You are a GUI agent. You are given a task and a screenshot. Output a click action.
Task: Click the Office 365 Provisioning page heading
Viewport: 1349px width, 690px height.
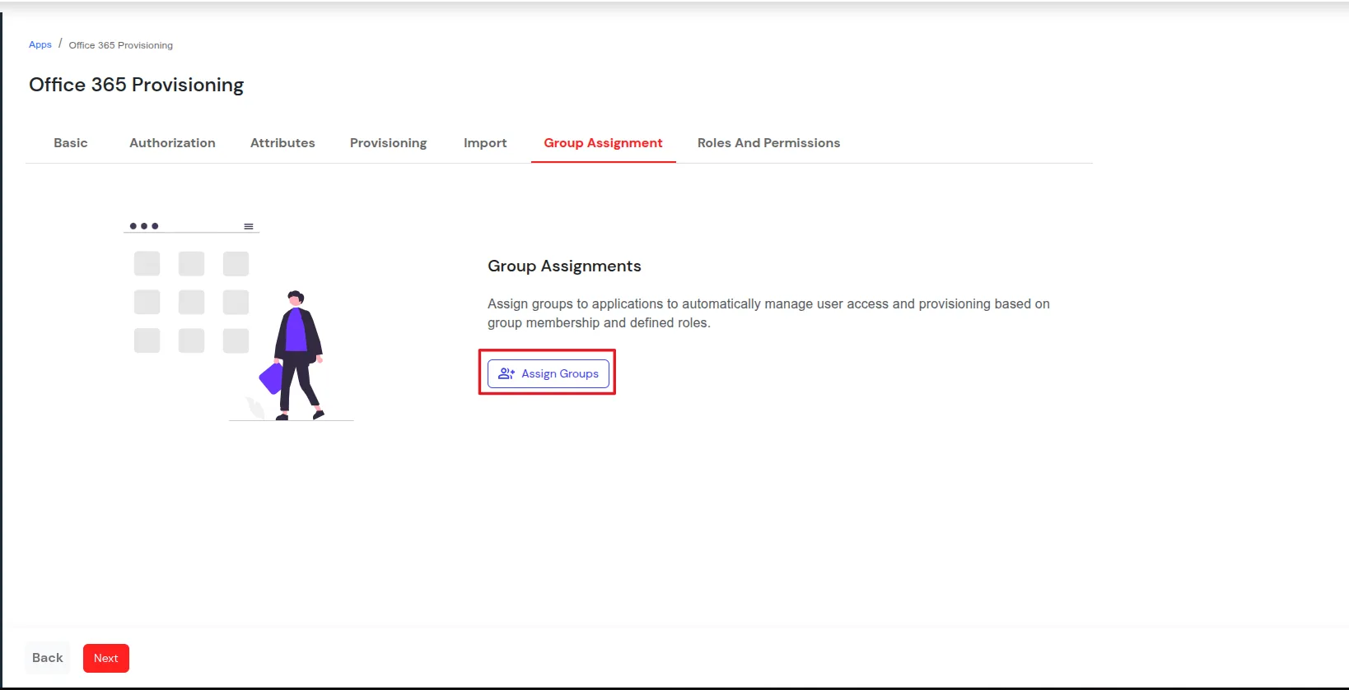[x=137, y=85]
